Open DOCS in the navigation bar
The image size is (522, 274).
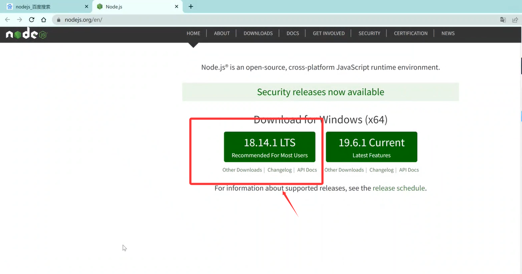pos(292,33)
